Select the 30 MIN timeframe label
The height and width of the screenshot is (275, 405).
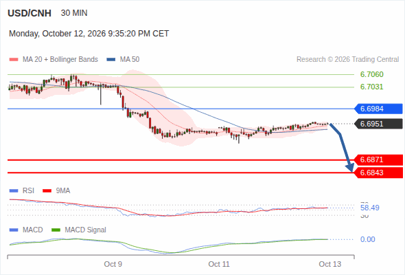coord(74,13)
